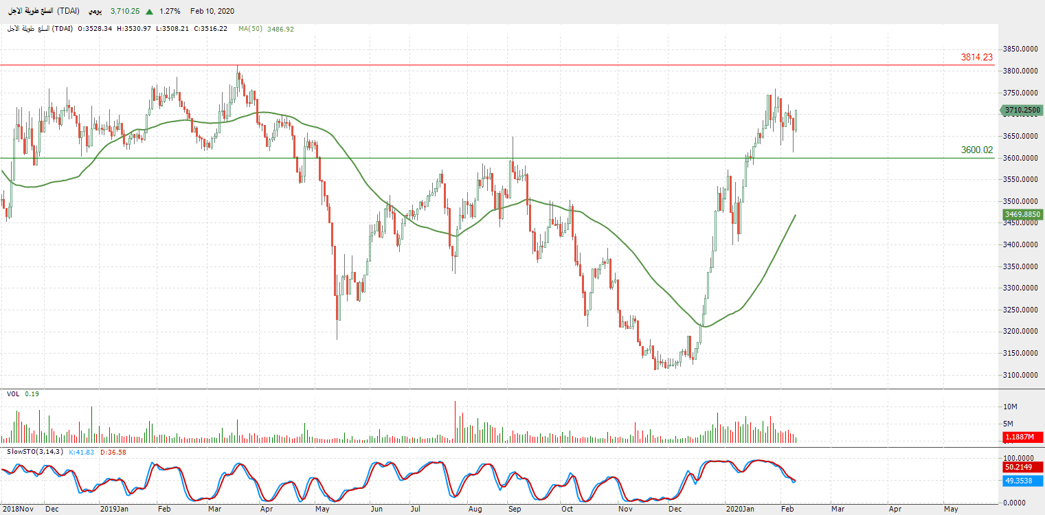
Task: Click the D:36.58 stochastic value
Action: (x=113, y=452)
